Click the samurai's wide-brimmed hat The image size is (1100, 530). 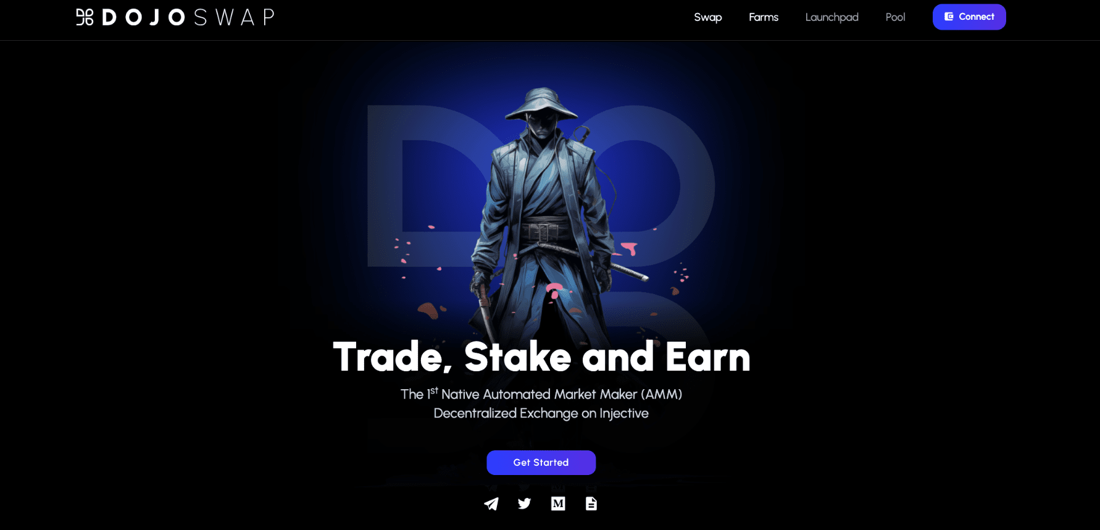tap(541, 105)
